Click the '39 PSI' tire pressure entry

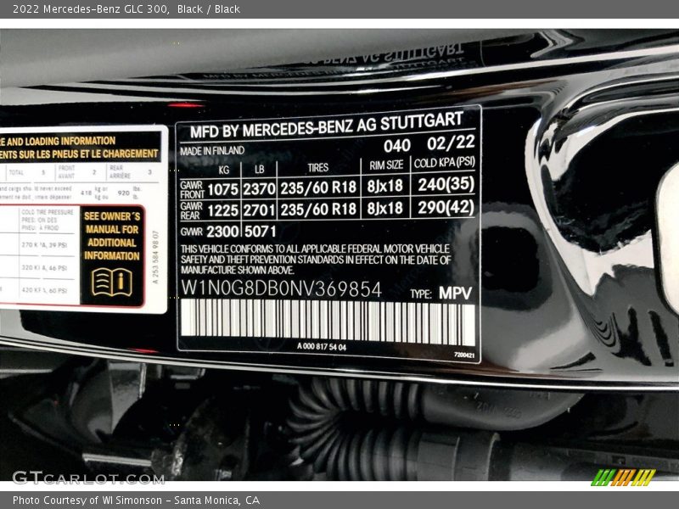pyautogui.click(x=57, y=245)
